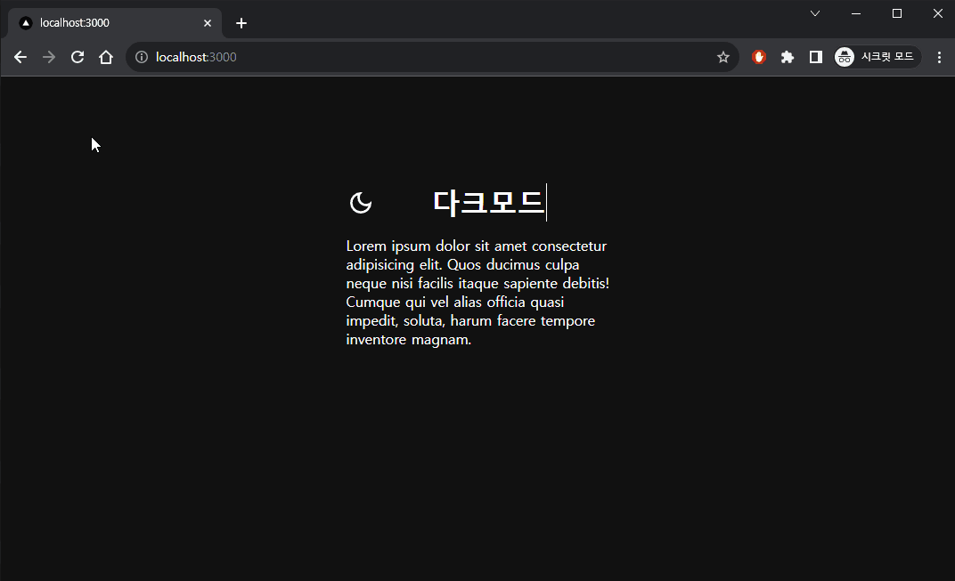The width and height of the screenshot is (955, 581).
Task: Close the localhost:3000 tab
Action: (x=208, y=23)
